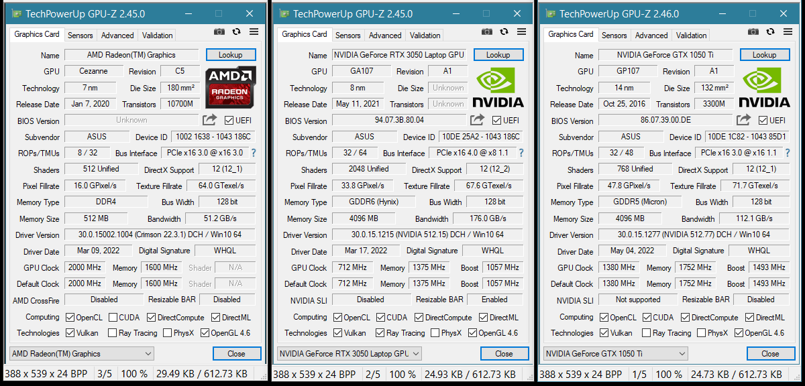Click the camera screenshot icon in AMD Radeon window

point(219,32)
